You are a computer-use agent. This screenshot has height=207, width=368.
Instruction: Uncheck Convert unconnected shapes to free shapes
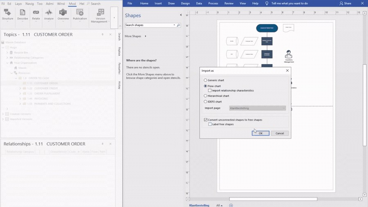pyautogui.click(x=206, y=120)
